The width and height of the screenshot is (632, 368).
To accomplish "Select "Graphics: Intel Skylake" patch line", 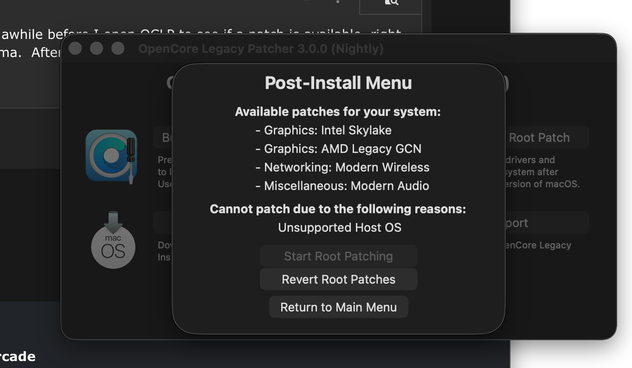I will [323, 130].
